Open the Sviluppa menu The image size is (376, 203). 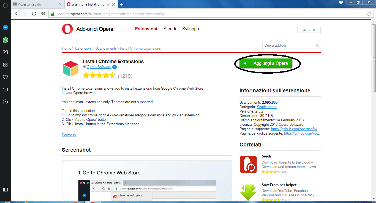point(190,29)
